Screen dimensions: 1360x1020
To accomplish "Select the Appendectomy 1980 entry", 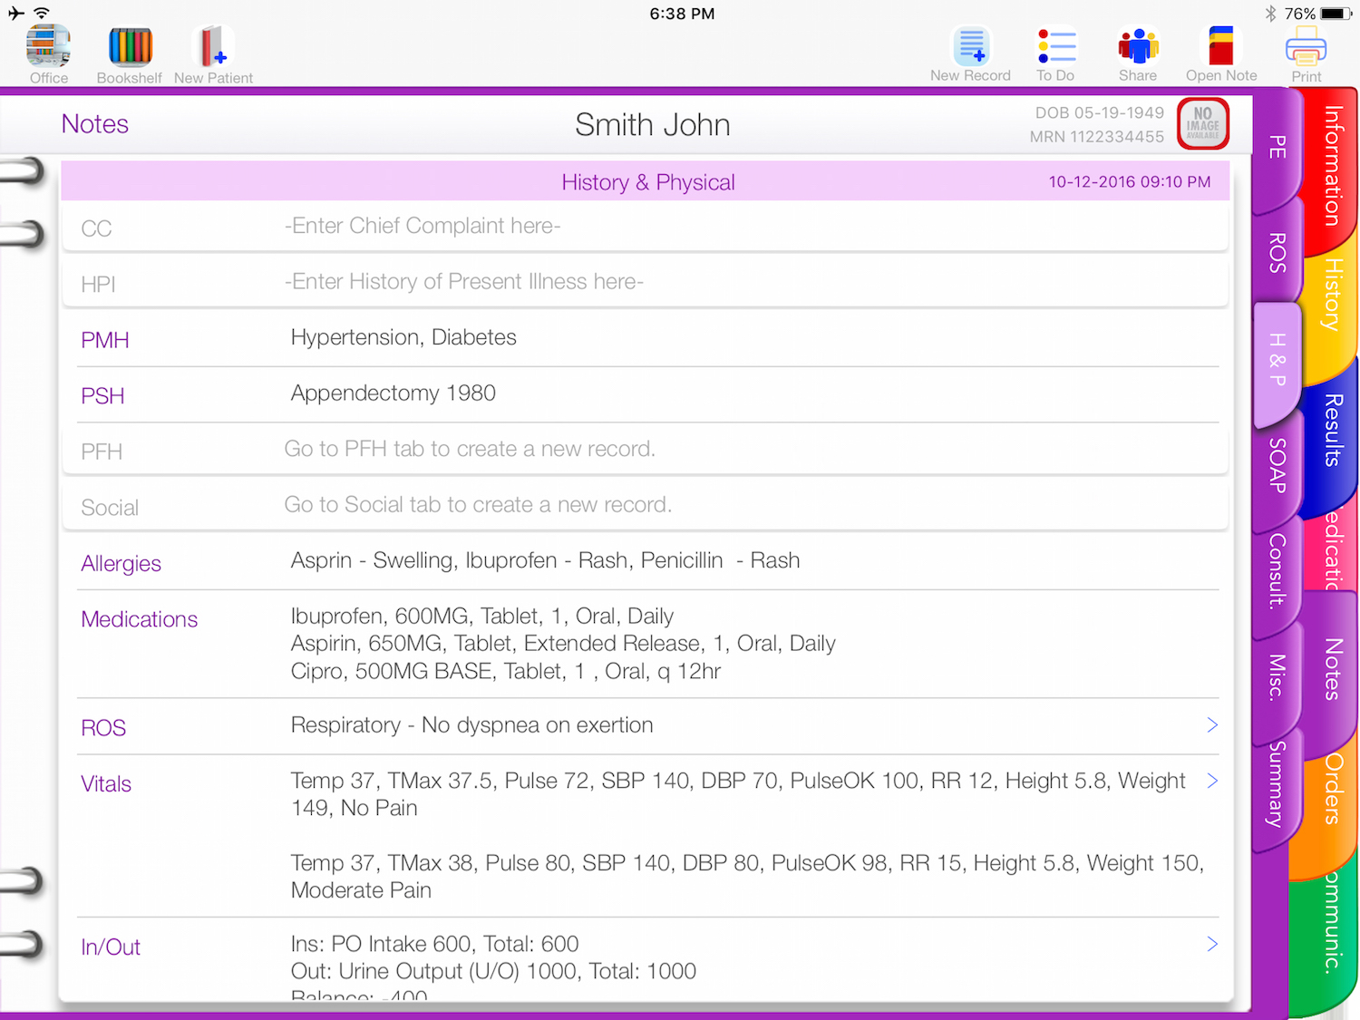I will pyautogui.click(x=393, y=393).
